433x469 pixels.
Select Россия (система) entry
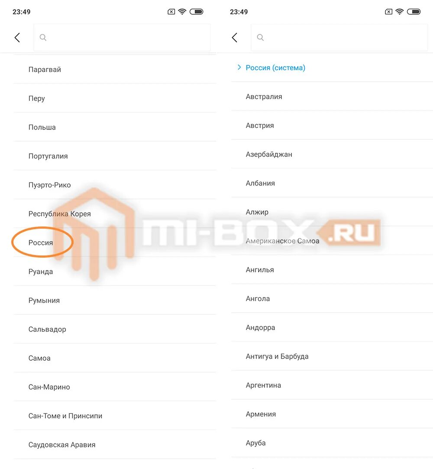point(275,68)
